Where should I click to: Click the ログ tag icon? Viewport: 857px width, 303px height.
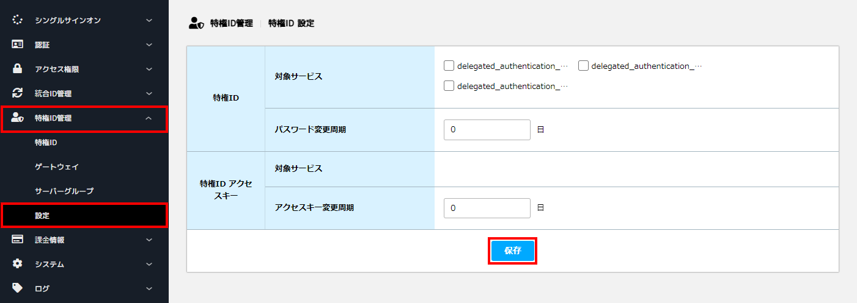point(18,288)
